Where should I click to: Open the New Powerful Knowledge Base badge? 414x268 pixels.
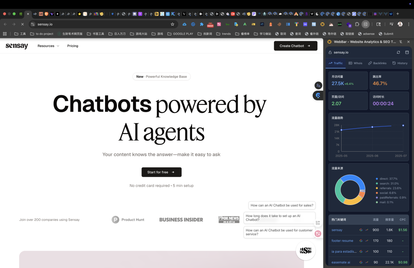(x=161, y=77)
